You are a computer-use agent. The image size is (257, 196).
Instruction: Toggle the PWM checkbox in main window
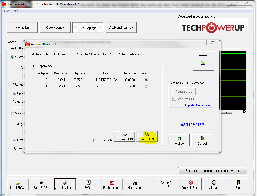click(14, 140)
